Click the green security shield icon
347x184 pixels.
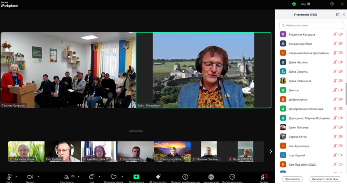[294, 4]
